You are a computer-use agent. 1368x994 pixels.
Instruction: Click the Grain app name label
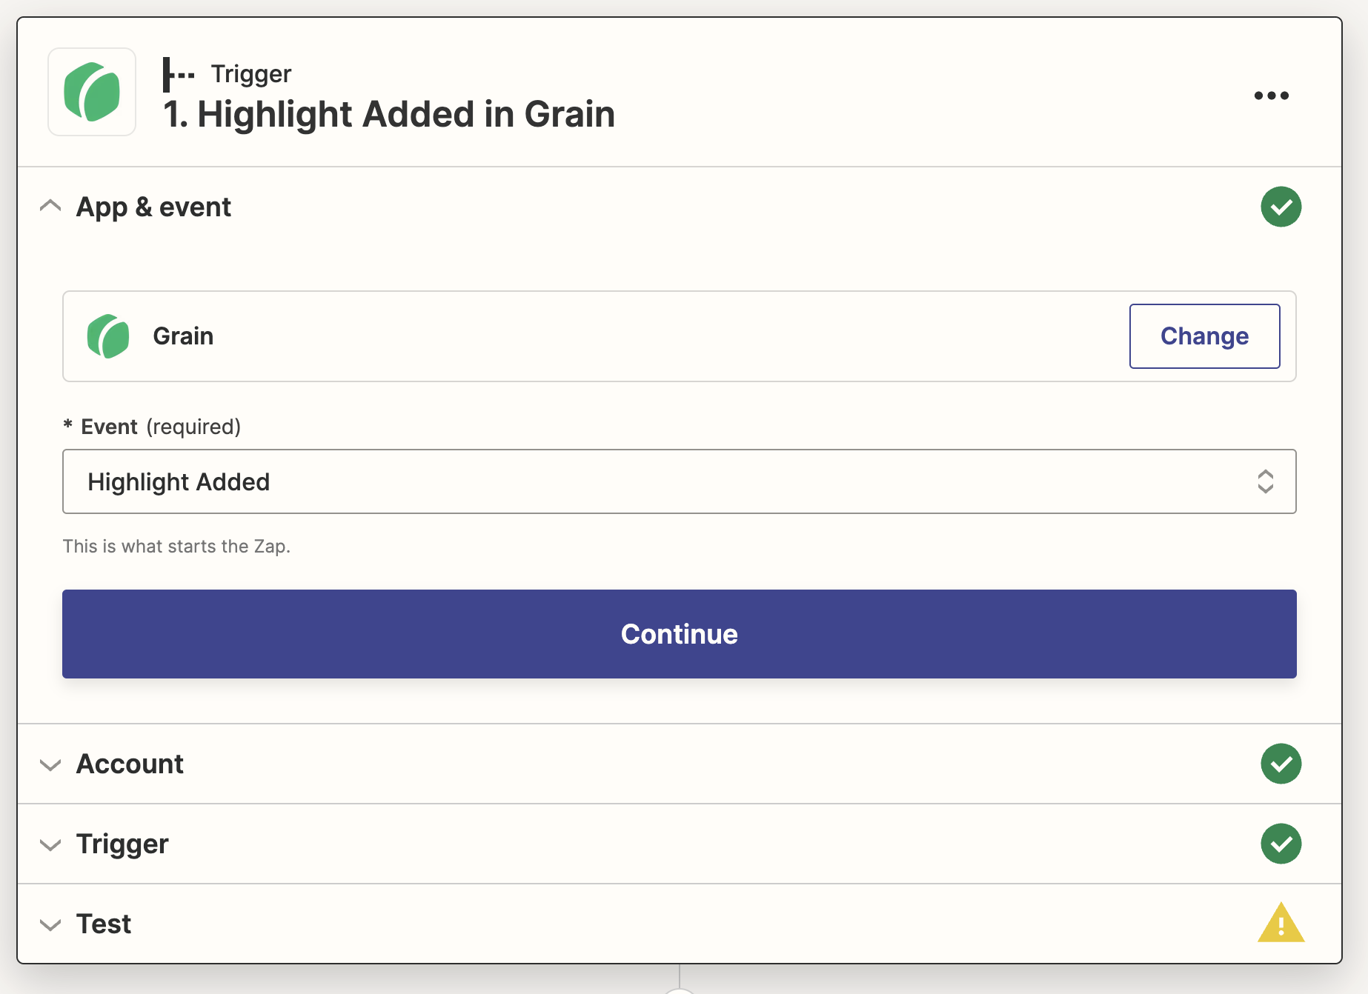tap(183, 336)
